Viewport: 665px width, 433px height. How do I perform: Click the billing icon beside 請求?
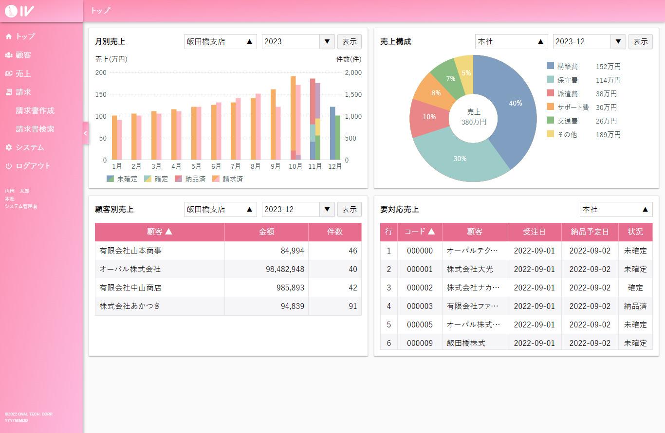[9, 92]
